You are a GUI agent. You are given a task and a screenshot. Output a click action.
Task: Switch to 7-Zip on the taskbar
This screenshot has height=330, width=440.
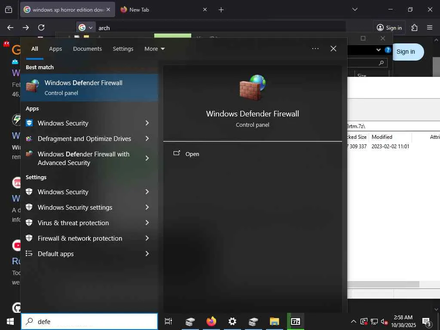point(296,321)
